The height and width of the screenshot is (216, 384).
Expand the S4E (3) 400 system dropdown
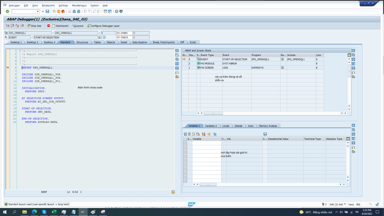pyautogui.click(x=344, y=204)
